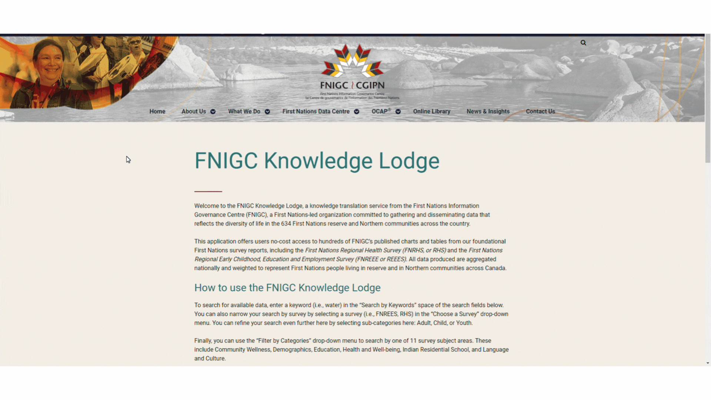
Task: Click the red horizontal divider element
Action: click(208, 190)
